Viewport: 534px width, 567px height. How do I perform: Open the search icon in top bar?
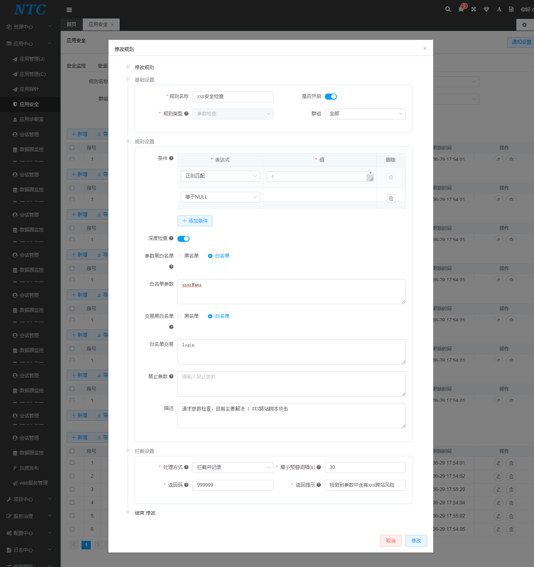point(448,9)
